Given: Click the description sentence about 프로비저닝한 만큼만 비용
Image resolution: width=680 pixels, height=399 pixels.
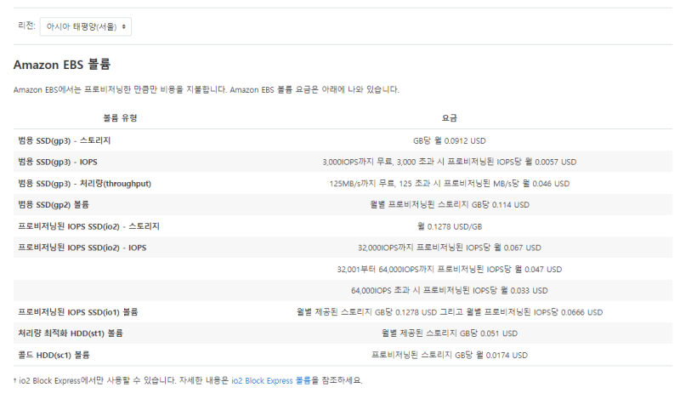Looking at the screenshot, I should (x=207, y=90).
